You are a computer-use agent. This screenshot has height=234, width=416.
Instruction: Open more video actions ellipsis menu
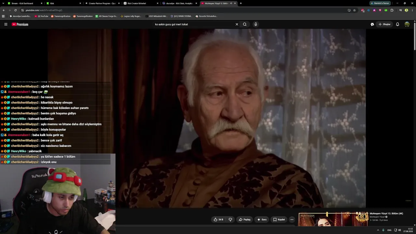coord(292,220)
